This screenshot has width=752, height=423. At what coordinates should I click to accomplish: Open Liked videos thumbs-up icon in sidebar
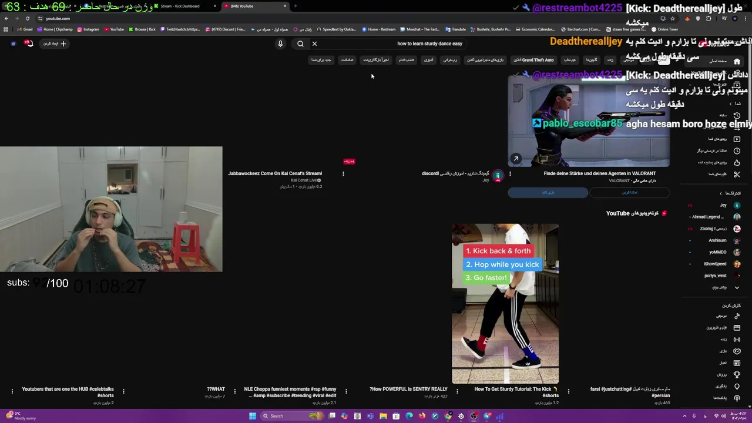tap(737, 162)
